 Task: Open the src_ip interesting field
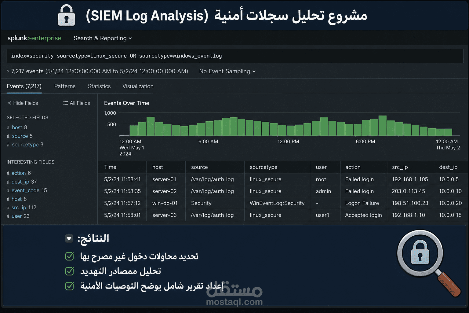tap(19, 208)
